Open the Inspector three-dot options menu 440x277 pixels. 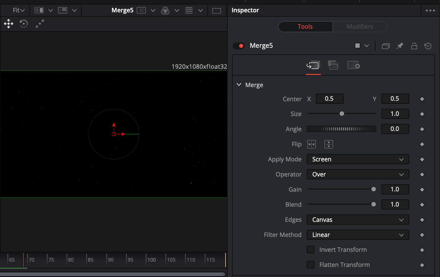(430, 11)
